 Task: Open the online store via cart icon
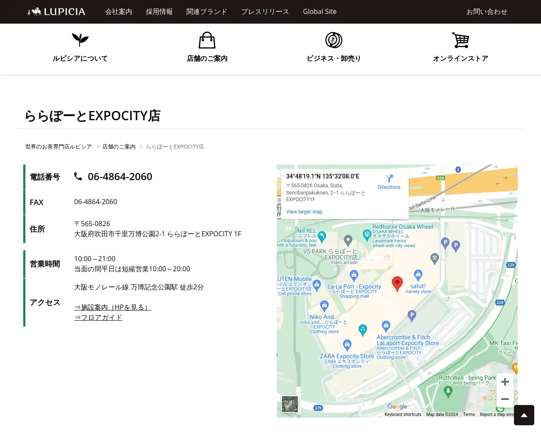460,40
